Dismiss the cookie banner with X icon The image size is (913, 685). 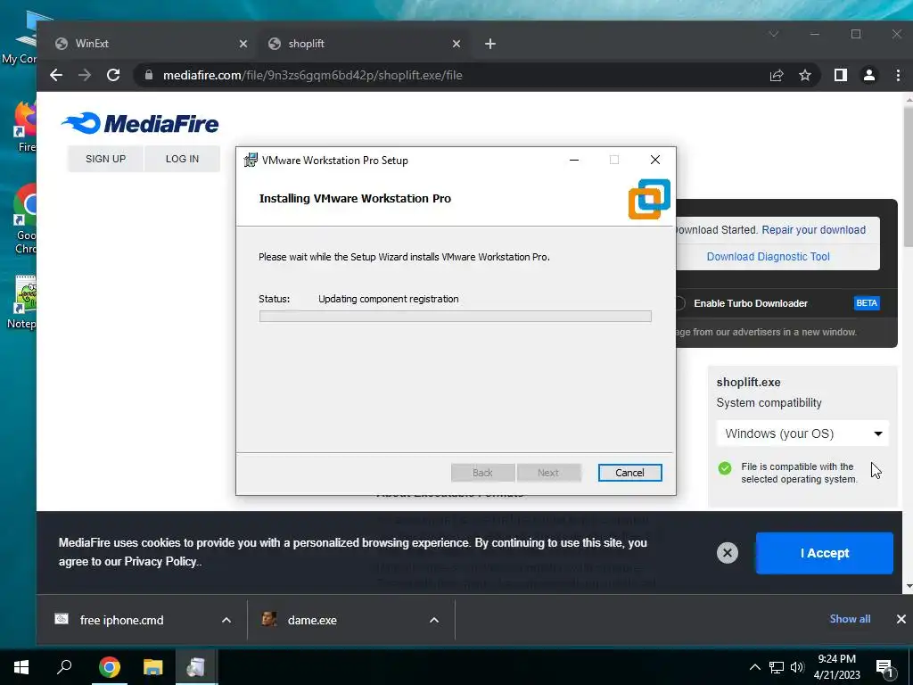pos(728,553)
